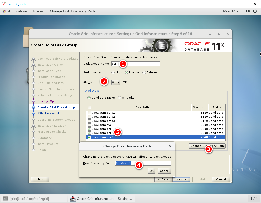The width and height of the screenshot is (261, 203).
Task: Click the /dev/asm-ocr3 highlighted row path
Action: (x=103, y=137)
